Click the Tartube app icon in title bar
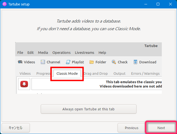The height and width of the screenshot is (134, 177). [x=5, y=4]
